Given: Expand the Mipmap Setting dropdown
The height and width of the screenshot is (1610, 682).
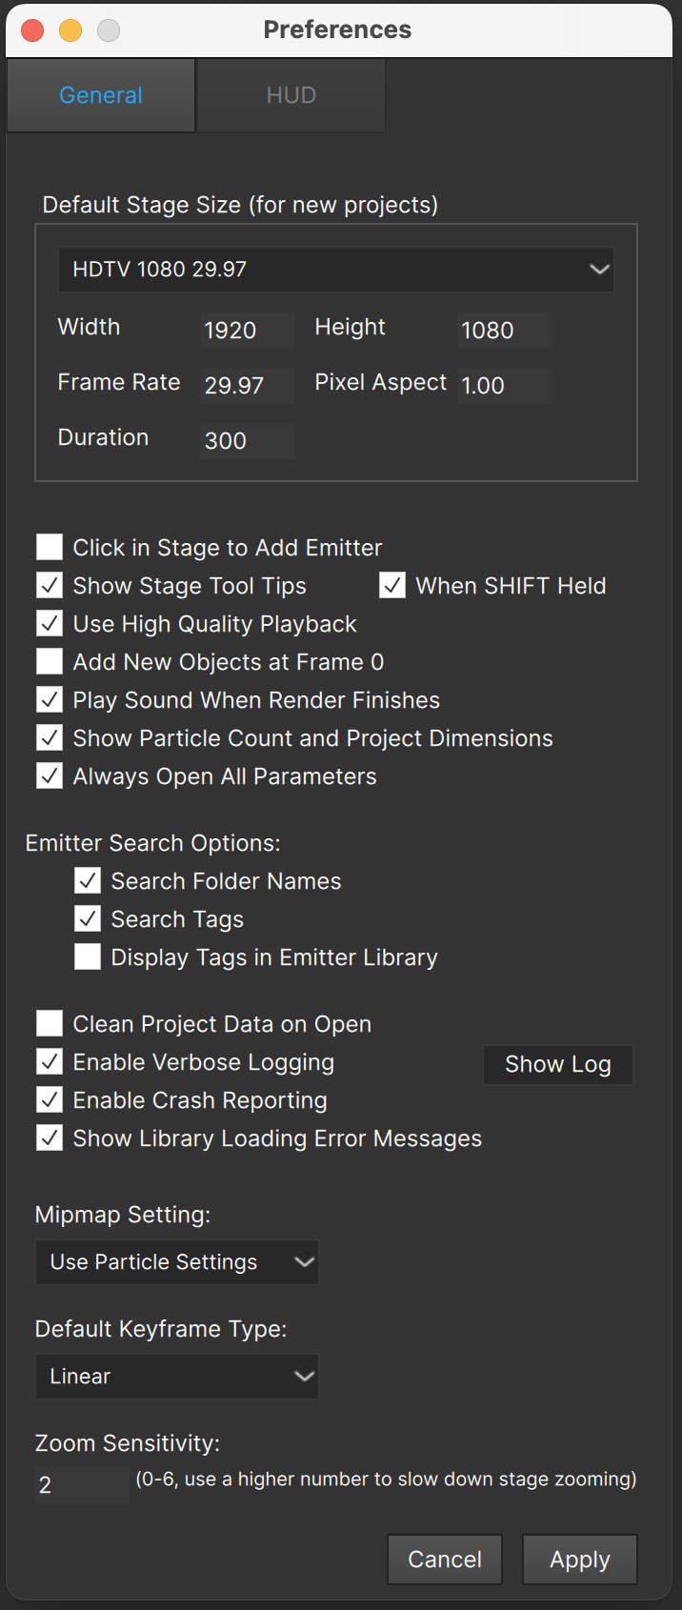Looking at the screenshot, I should click(176, 1262).
